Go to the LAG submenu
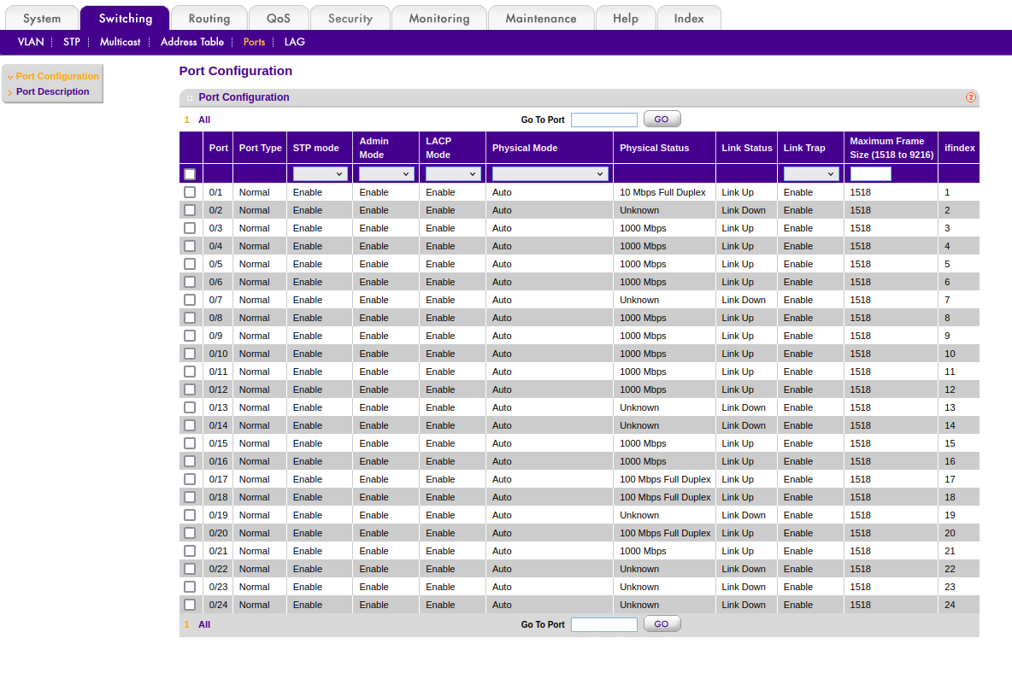 tap(294, 42)
